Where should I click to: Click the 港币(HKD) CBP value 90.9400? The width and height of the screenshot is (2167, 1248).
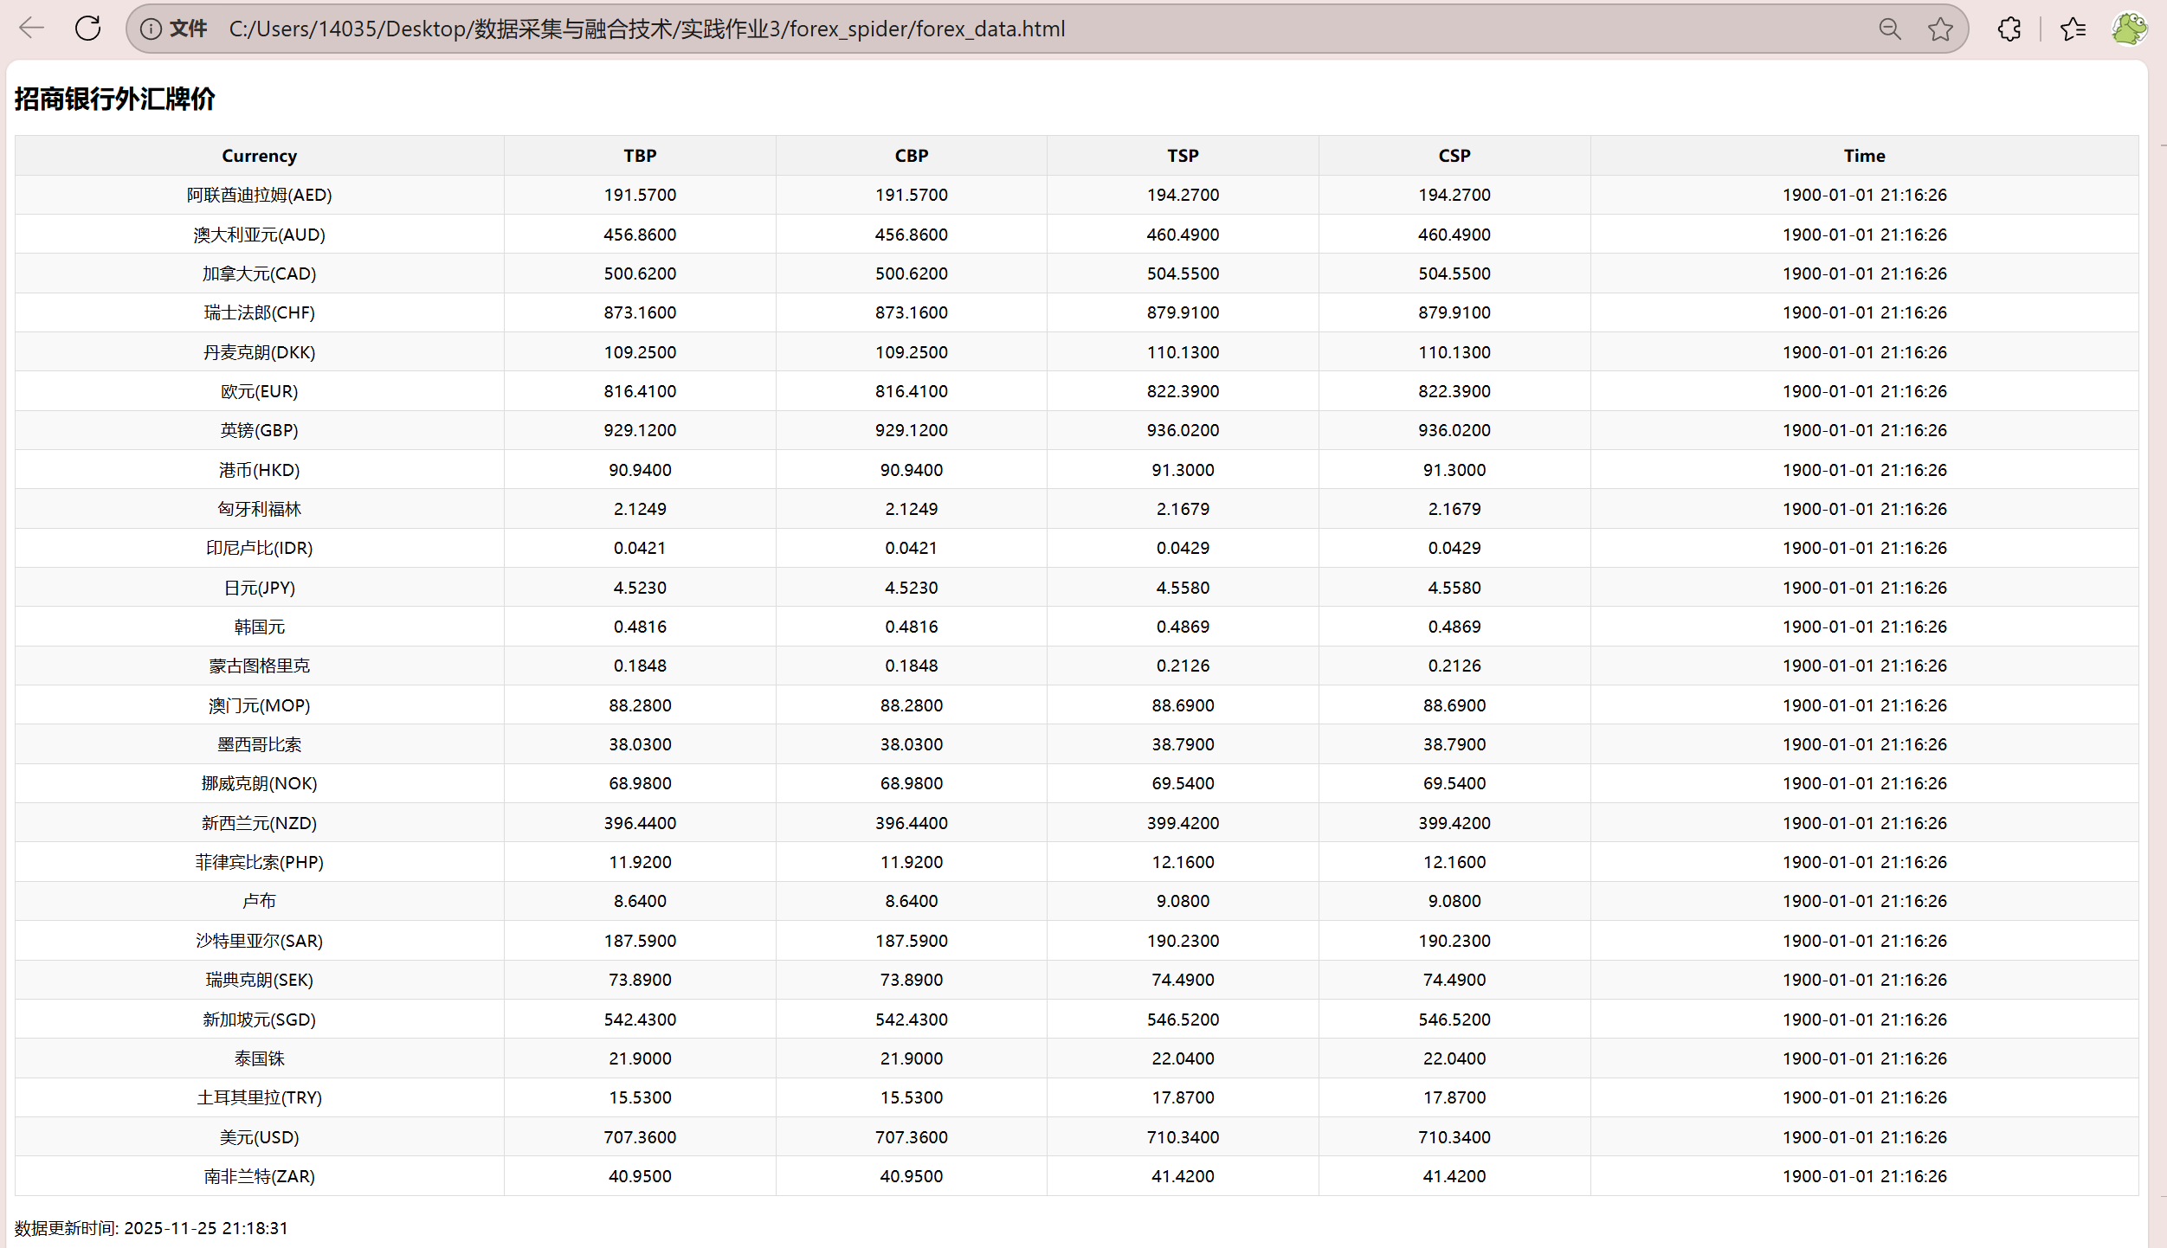[911, 470]
